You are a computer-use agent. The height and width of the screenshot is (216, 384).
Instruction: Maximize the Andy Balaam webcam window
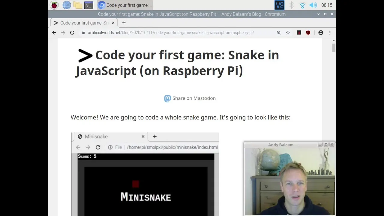pos(326,145)
